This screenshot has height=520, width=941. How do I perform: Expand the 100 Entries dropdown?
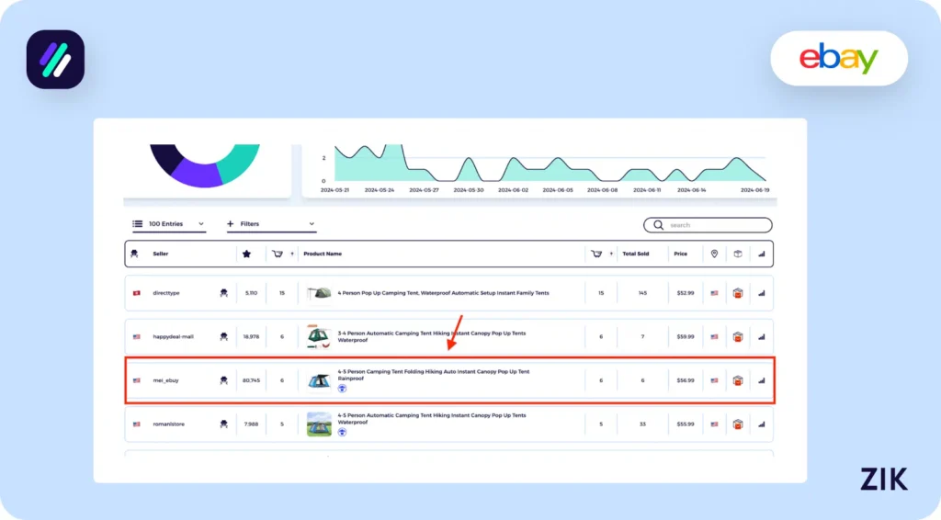169,223
